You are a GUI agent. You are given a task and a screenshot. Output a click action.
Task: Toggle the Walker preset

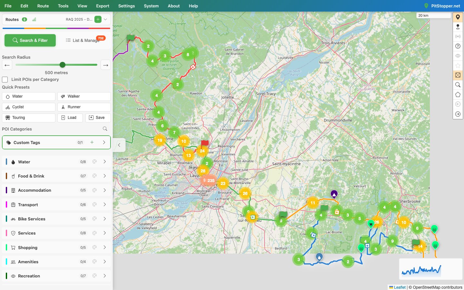tap(84, 96)
